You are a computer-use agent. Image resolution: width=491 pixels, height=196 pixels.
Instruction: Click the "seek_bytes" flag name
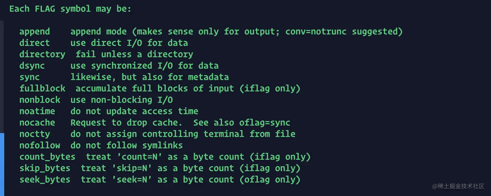[45, 180]
